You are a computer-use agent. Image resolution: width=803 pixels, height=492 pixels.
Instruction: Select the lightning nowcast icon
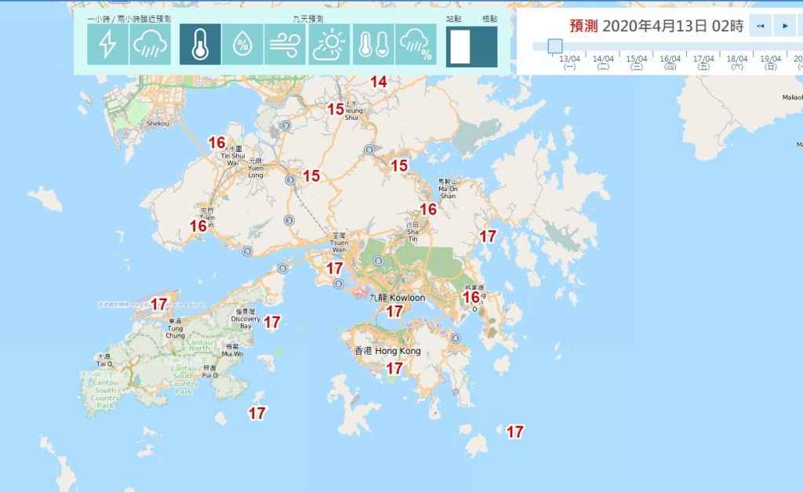pyautogui.click(x=107, y=45)
